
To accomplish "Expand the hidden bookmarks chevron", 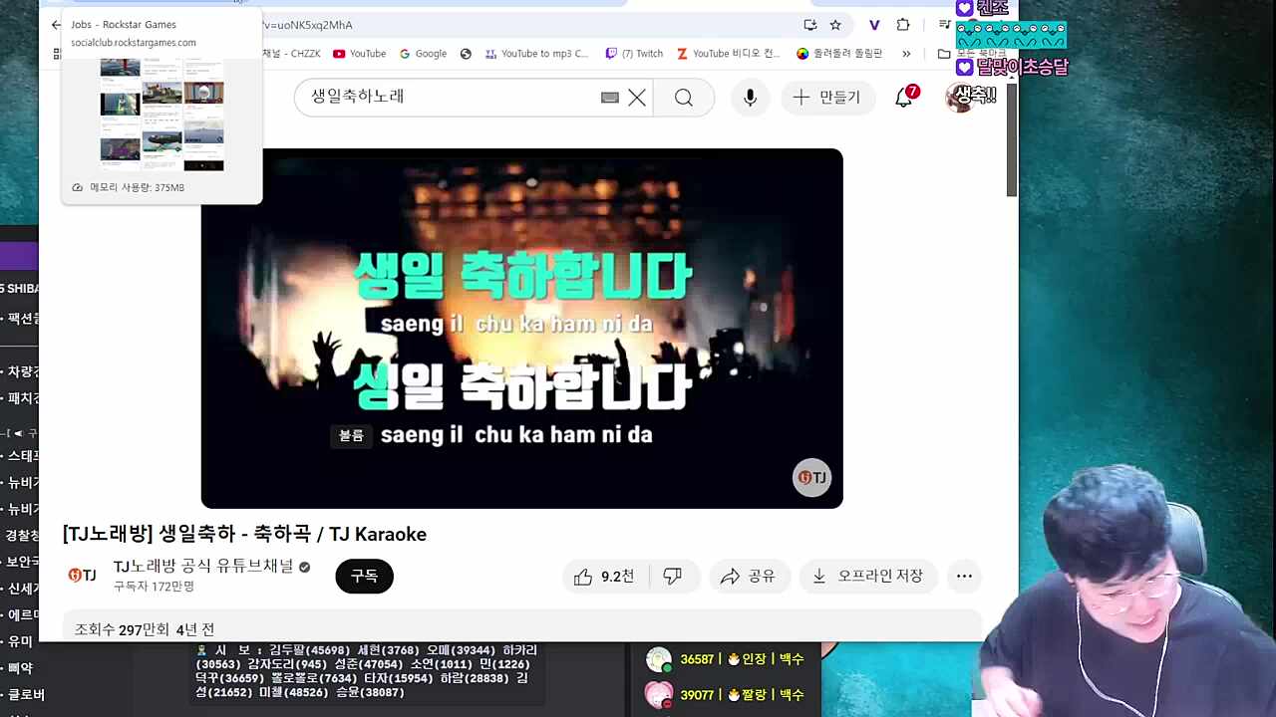I will pos(906,54).
